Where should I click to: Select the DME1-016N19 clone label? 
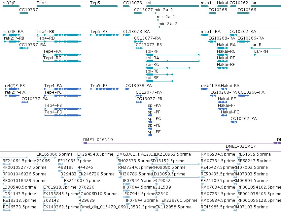coord(98,140)
